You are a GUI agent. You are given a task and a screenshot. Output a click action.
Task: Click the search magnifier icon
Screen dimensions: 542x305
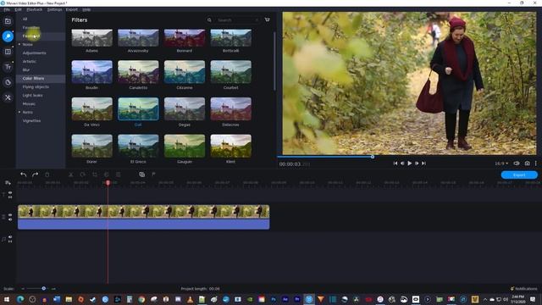pyautogui.click(x=209, y=20)
